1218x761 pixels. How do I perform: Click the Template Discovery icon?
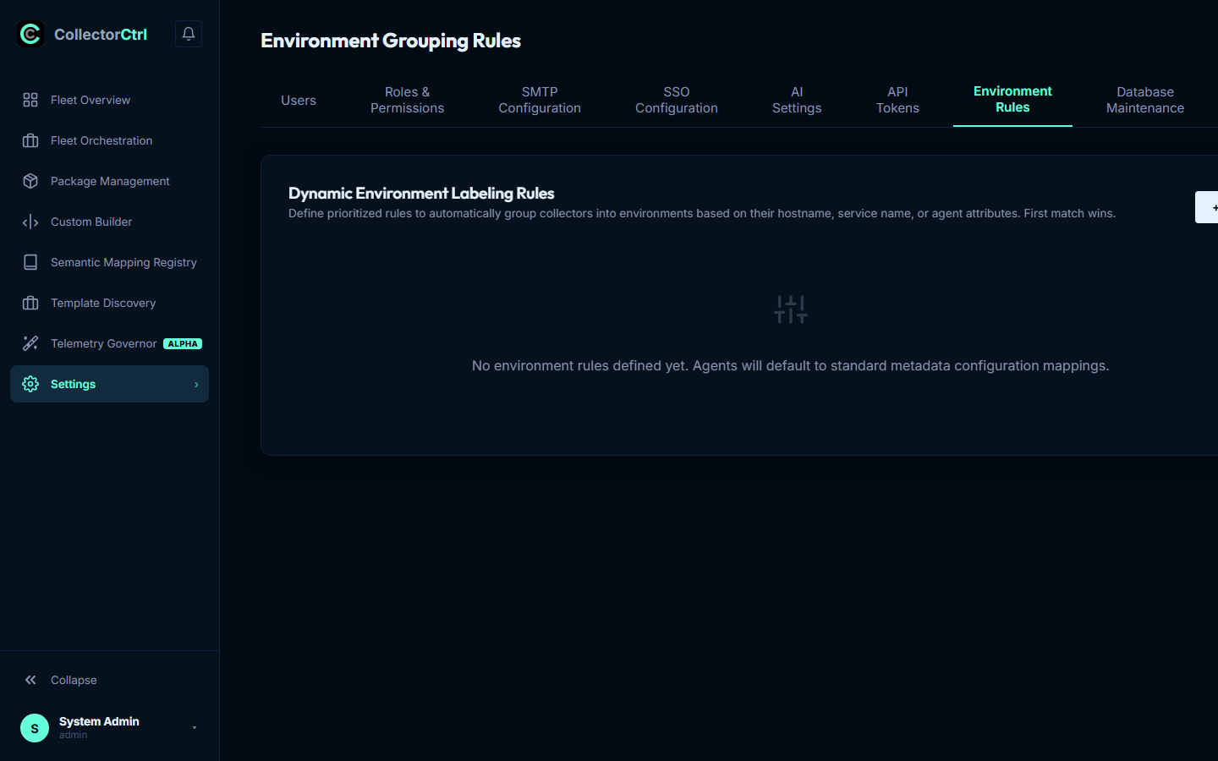(30, 303)
